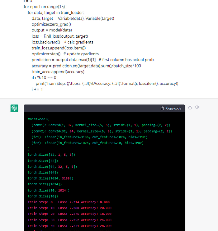The width and height of the screenshot is (218, 231).
Task: Click the 'output = model(data)' line
Action: point(52,30)
